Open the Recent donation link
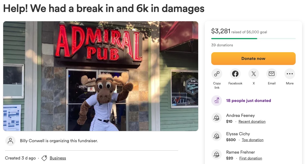This screenshot has width=305, height=164. pyautogui.click(x=252, y=122)
